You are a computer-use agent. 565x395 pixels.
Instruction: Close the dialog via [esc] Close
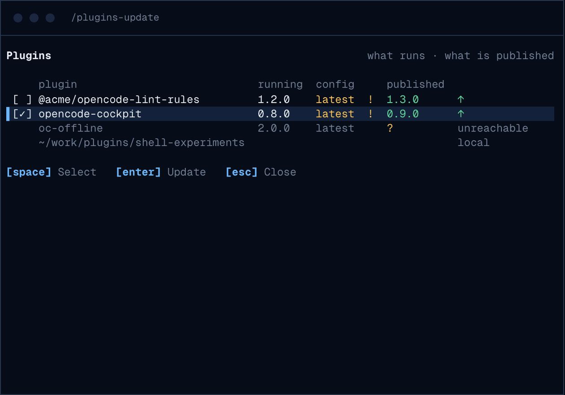coord(261,172)
